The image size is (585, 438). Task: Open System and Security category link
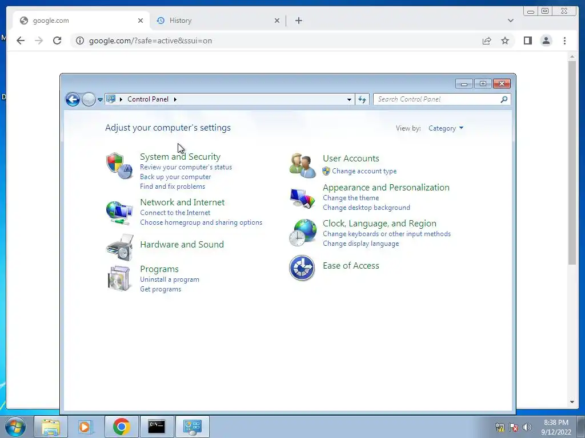tap(180, 156)
